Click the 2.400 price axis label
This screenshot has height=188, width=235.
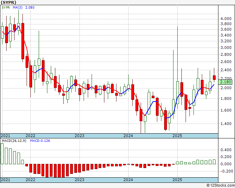pyautogui.click(x=226, y=70)
